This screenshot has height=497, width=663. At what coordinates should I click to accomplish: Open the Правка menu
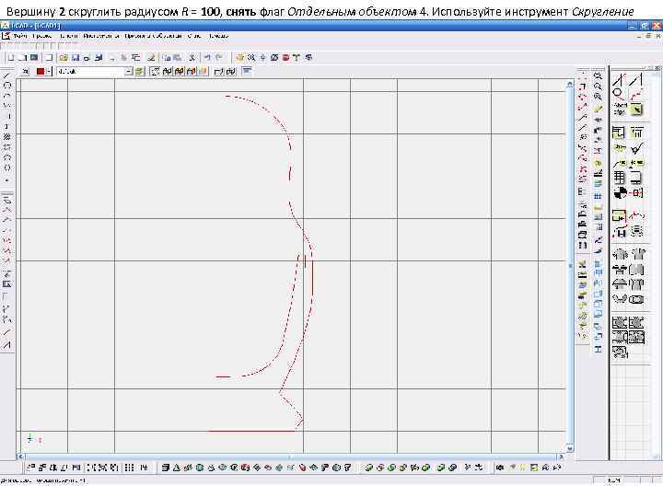pyautogui.click(x=41, y=36)
